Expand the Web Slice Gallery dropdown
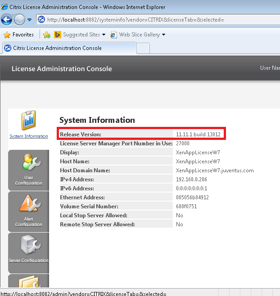 coord(163,35)
